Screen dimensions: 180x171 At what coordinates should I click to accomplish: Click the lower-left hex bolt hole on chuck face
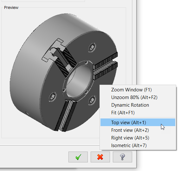pyautogui.click(x=53, y=96)
